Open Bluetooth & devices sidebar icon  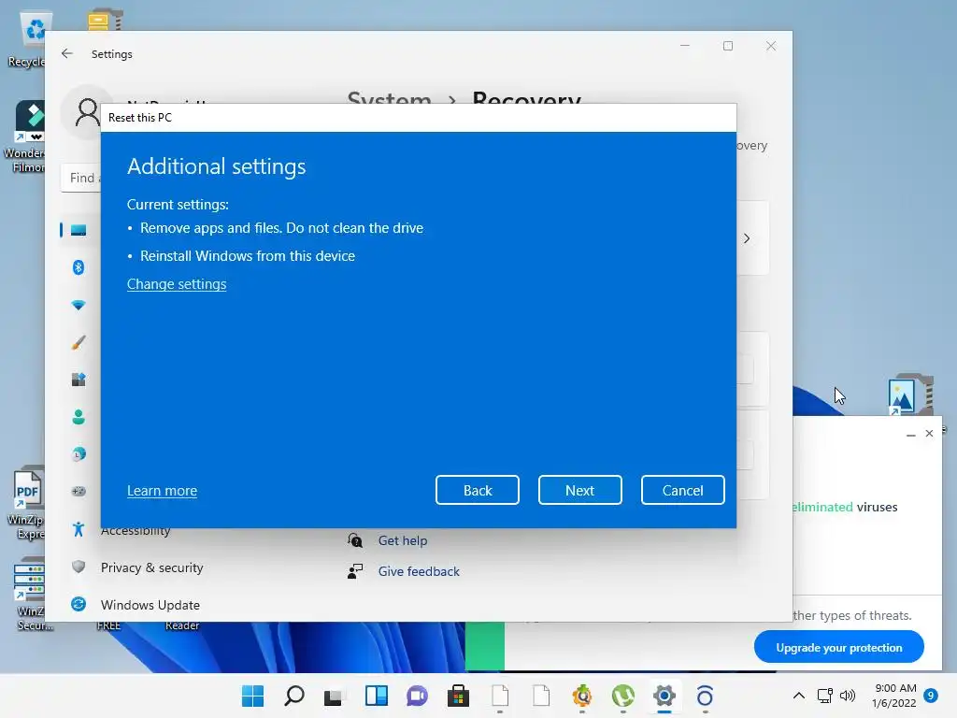pos(79,267)
